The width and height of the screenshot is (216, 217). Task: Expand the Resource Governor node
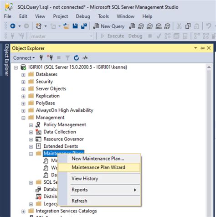31,139
